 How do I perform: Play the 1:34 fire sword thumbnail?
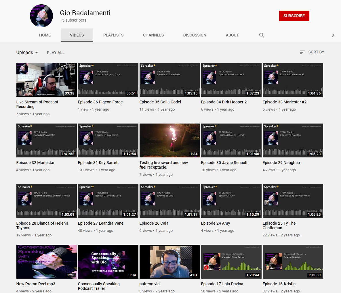169,140
